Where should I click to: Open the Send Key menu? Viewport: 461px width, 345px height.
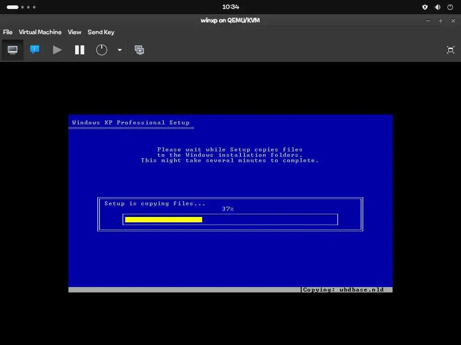[x=101, y=32]
